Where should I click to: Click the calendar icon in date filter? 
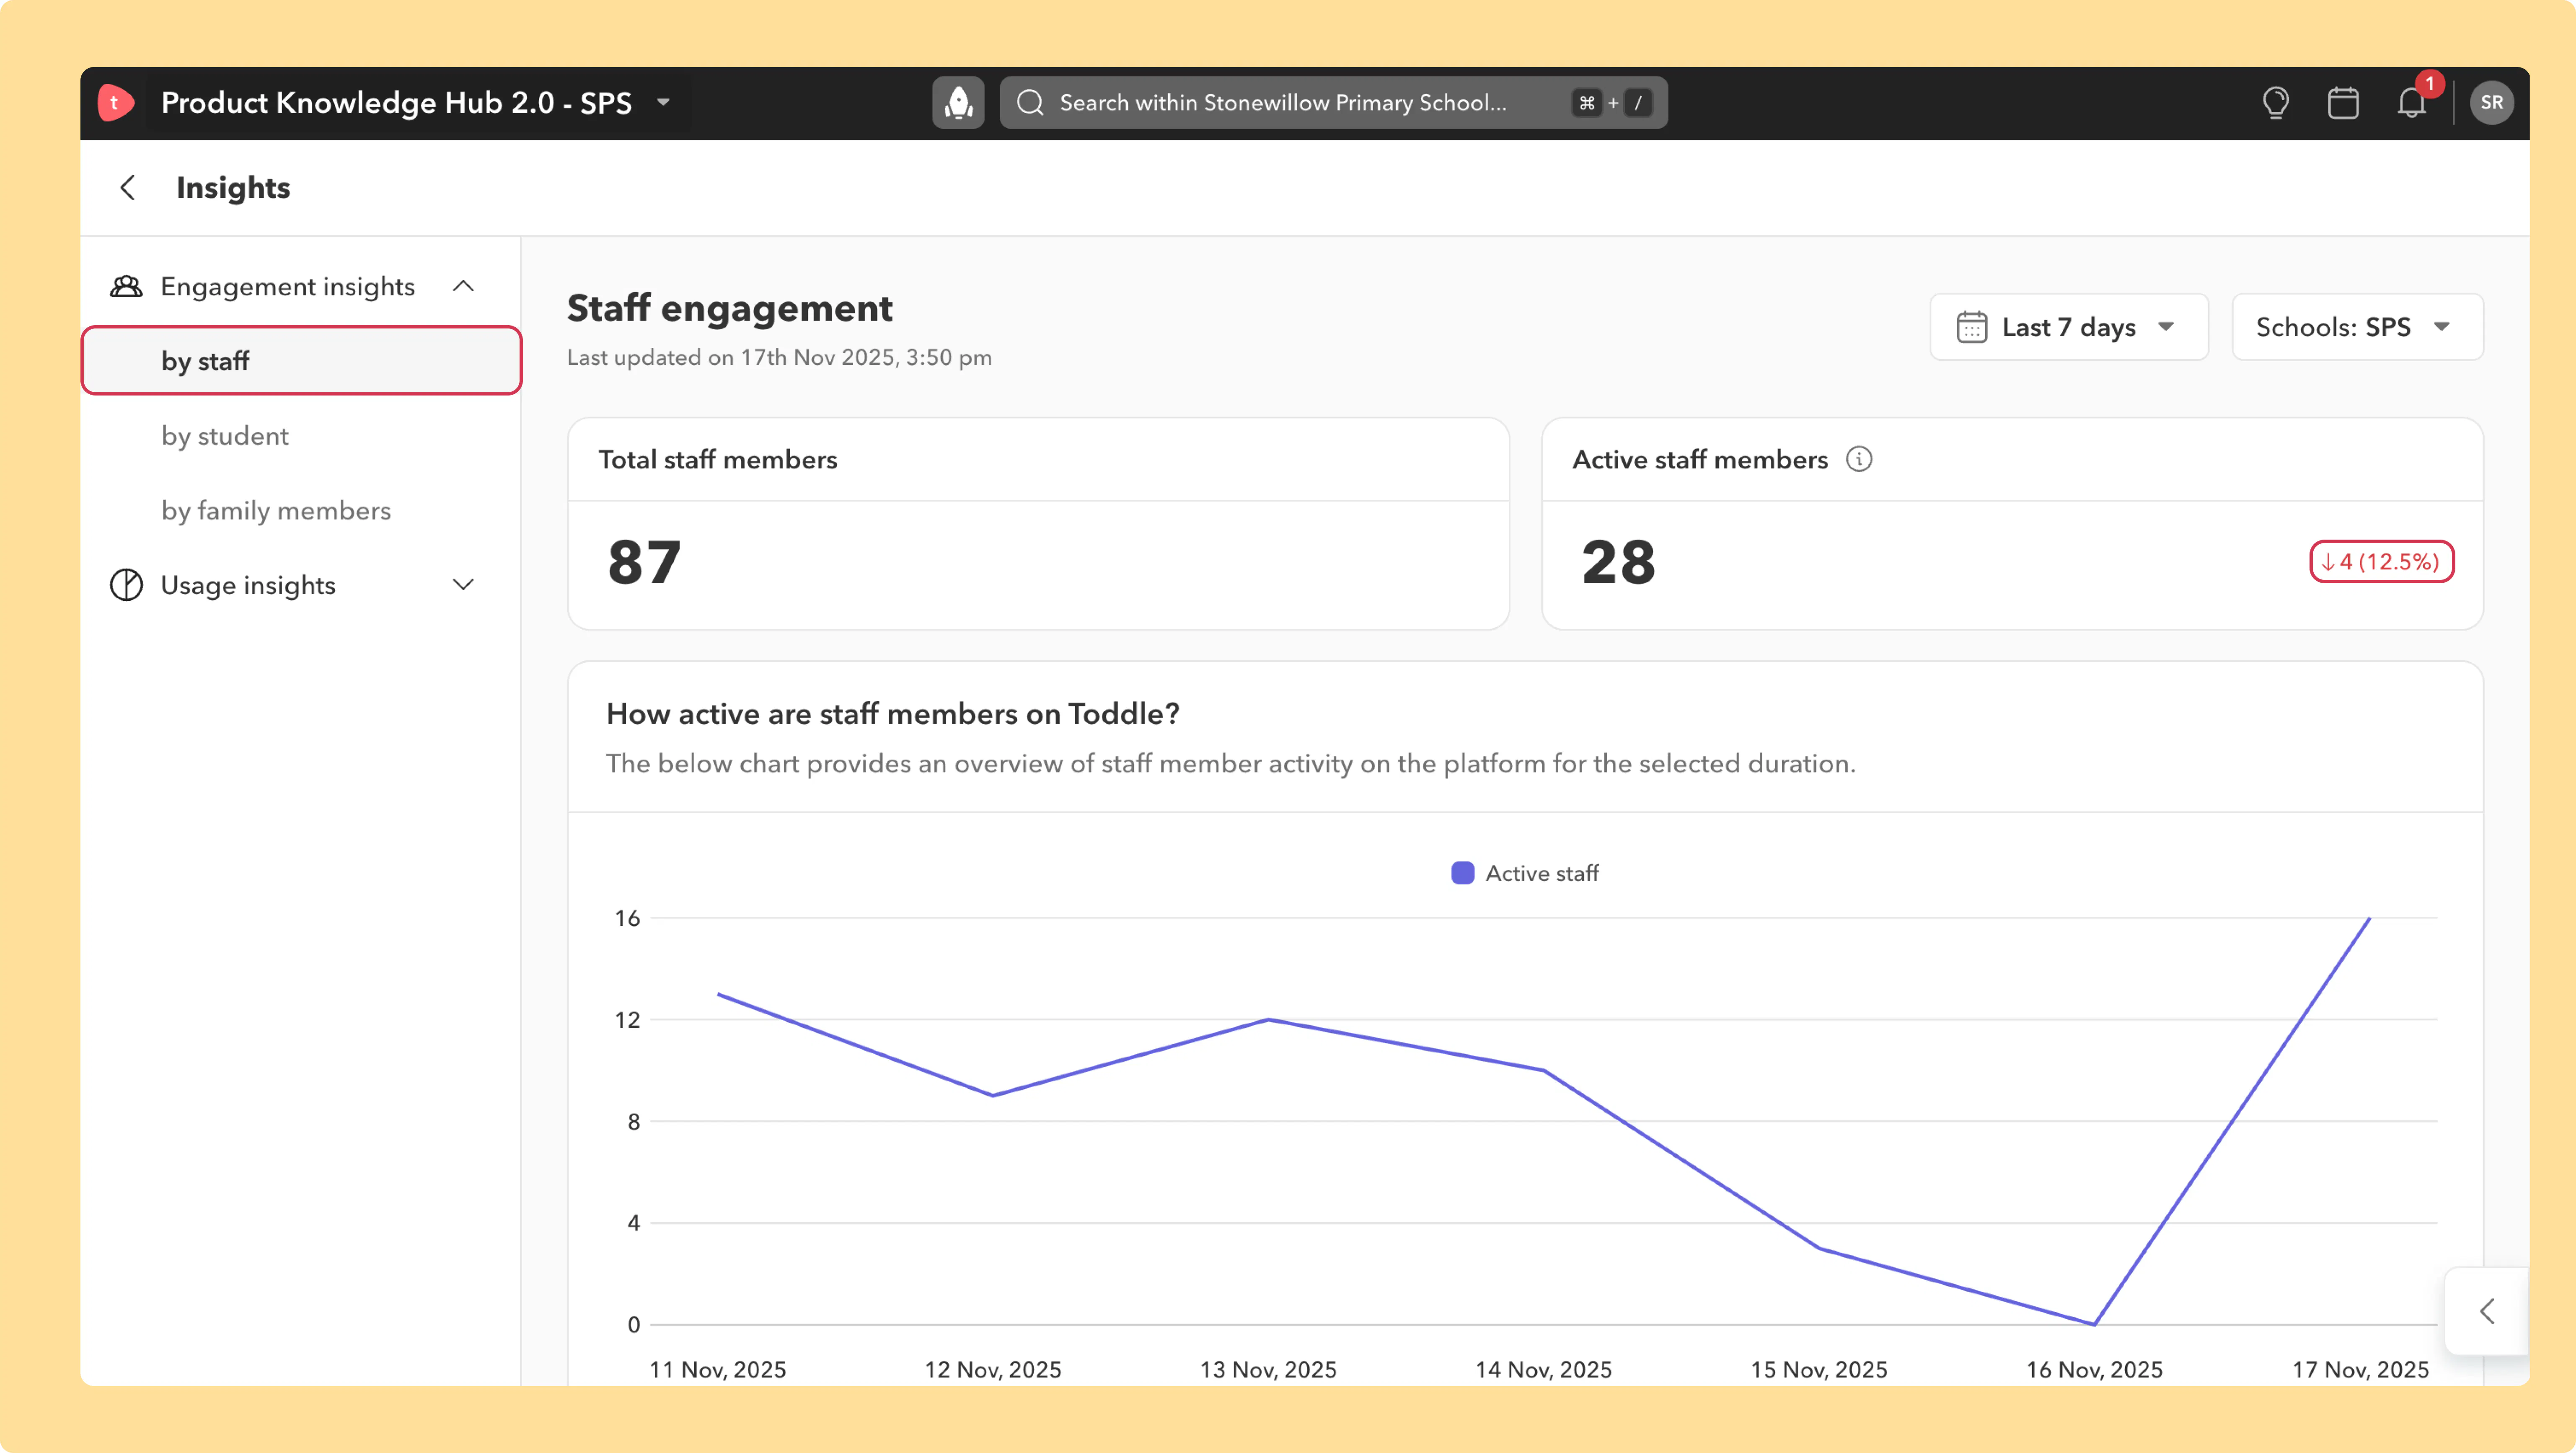pos(1972,327)
